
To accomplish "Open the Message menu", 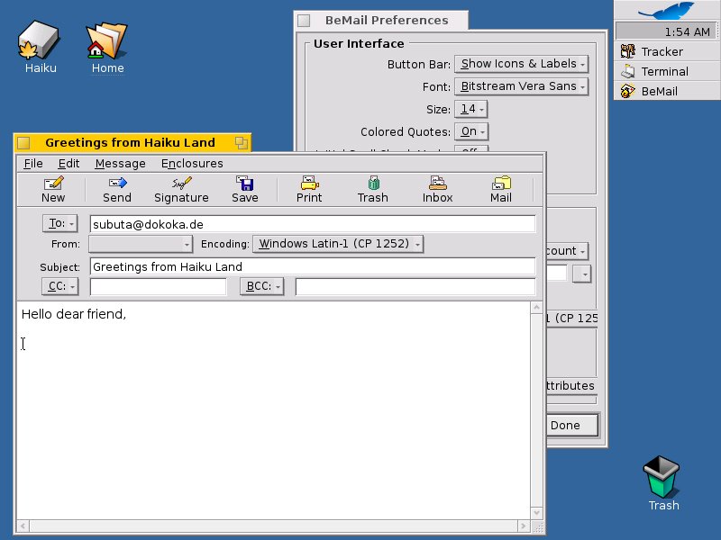I will tap(120, 164).
